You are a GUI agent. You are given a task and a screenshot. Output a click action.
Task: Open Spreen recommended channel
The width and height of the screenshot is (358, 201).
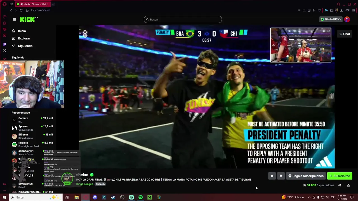32,128
